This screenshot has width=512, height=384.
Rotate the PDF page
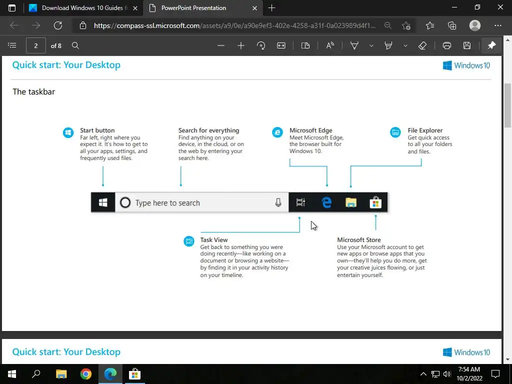tap(261, 45)
